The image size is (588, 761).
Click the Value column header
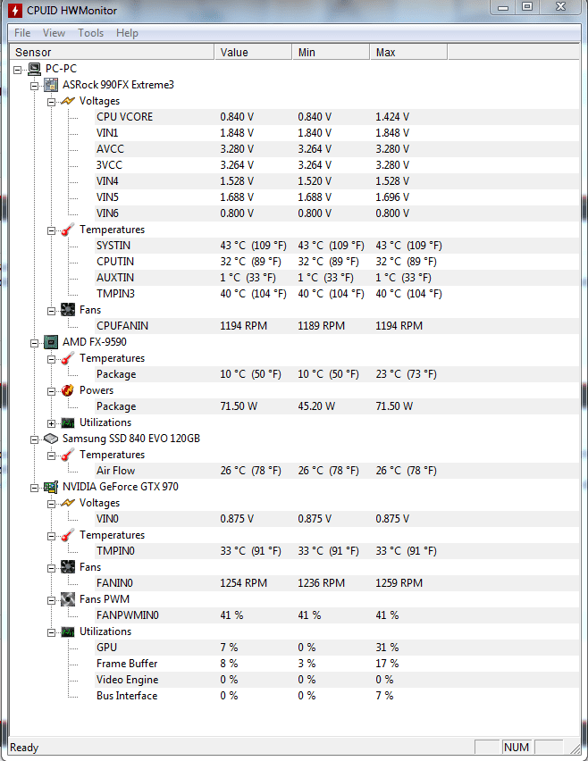coord(253,52)
